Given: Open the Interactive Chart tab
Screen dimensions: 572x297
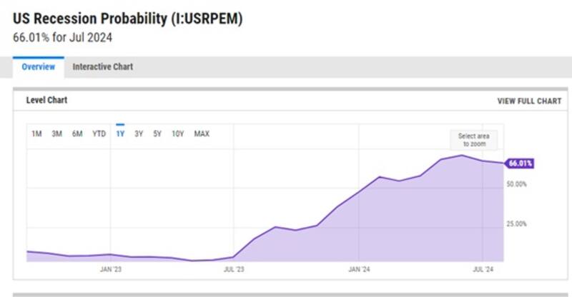Looking at the screenshot, I should pyautogui.click(x=103, y=67).
